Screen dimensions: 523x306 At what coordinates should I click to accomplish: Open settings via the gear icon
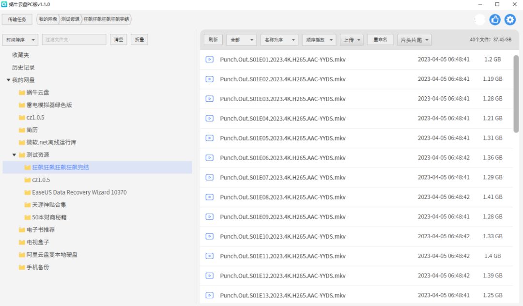510,20
